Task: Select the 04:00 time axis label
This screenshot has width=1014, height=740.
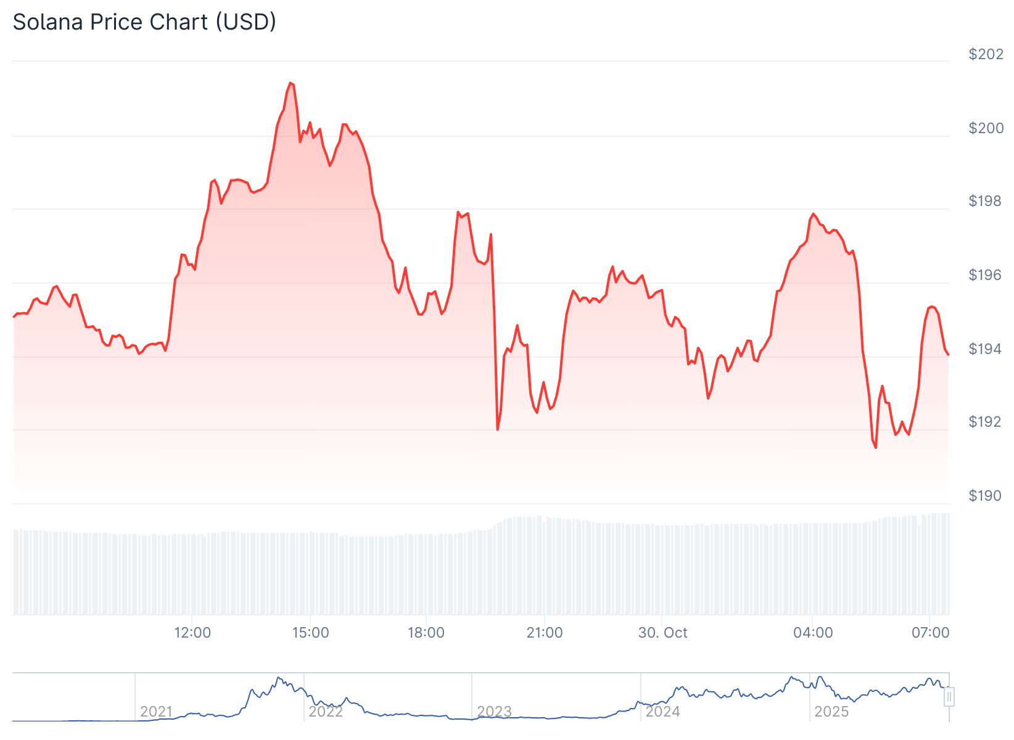Action: click(x=813, y=633)
